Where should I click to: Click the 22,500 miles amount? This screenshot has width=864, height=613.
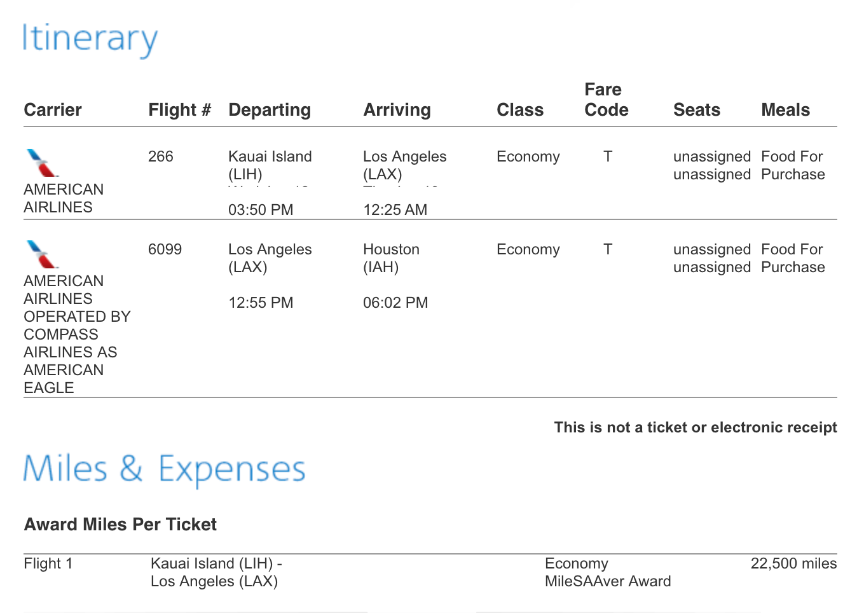click(793, 563)
